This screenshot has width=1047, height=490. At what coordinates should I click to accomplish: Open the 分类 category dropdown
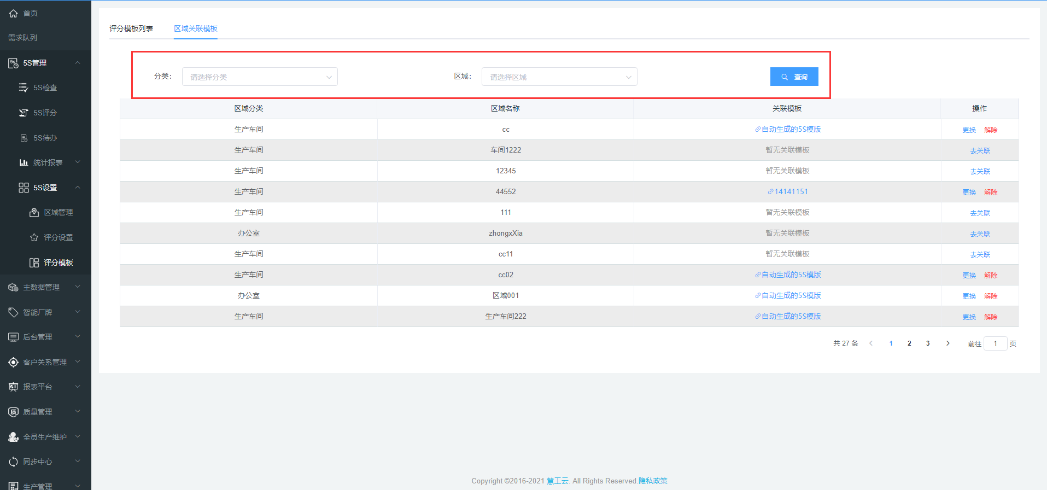tap(260, 77)
